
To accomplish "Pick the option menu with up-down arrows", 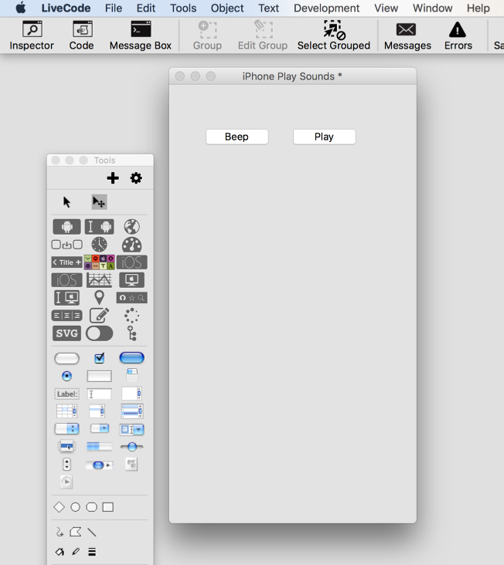I will pos(66,429).
